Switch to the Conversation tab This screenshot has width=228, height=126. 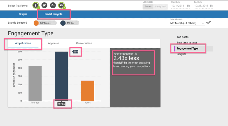[84, 43]
